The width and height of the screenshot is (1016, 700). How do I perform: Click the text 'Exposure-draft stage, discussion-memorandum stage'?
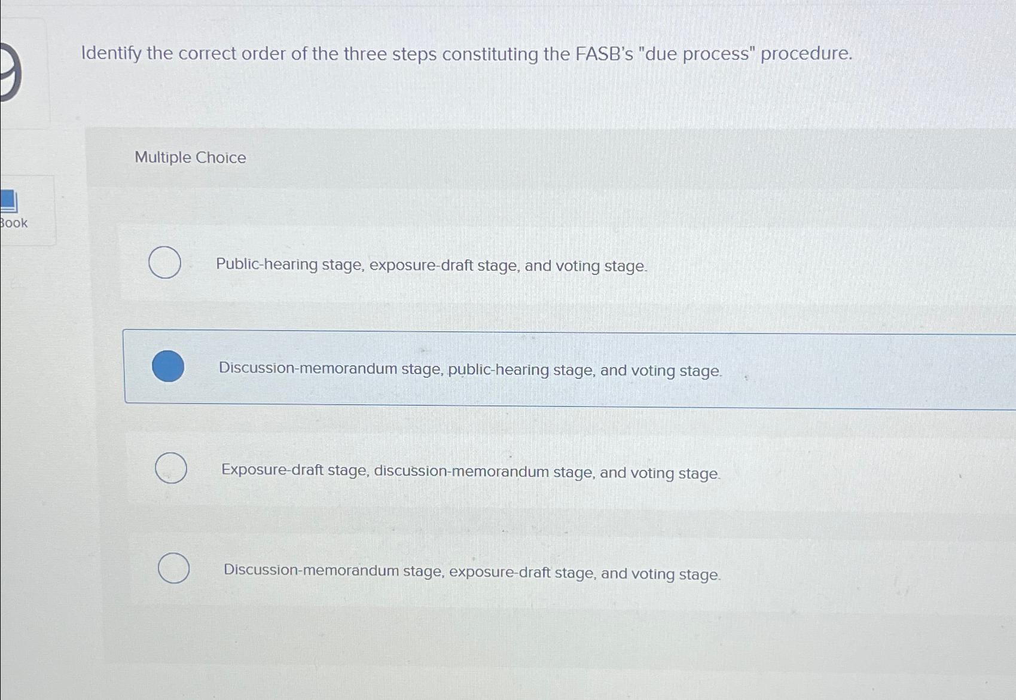pos(470,472)
